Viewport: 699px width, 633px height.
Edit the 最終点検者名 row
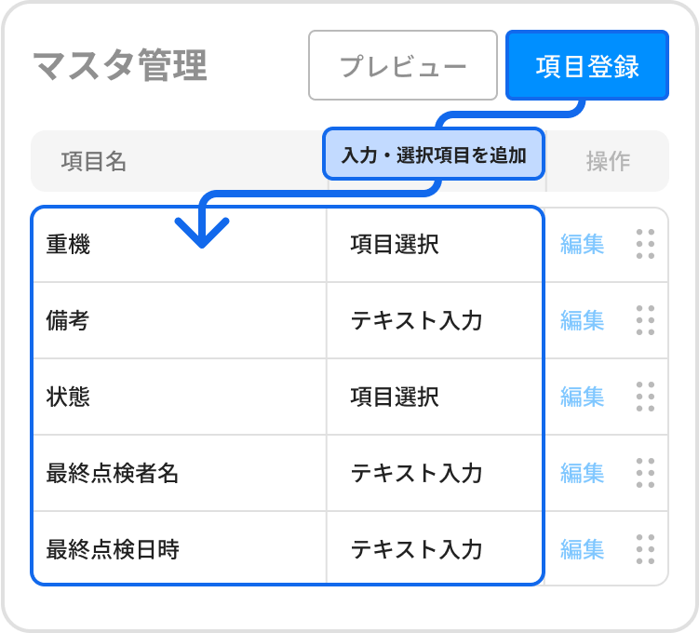point(582,473)
